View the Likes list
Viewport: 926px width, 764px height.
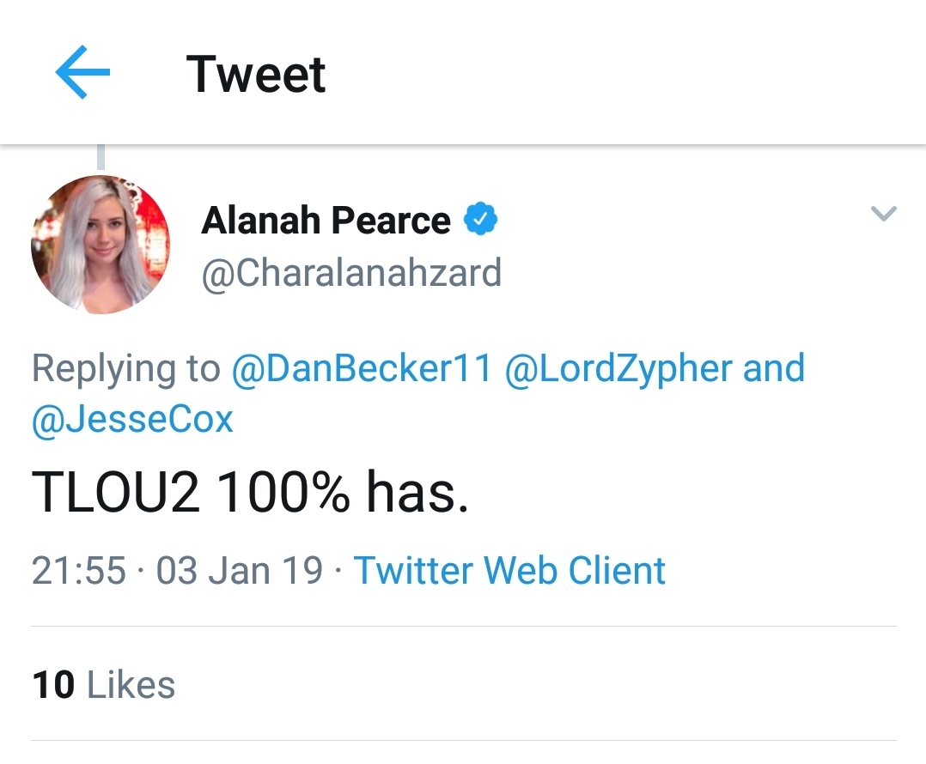[x=131, y=684]
